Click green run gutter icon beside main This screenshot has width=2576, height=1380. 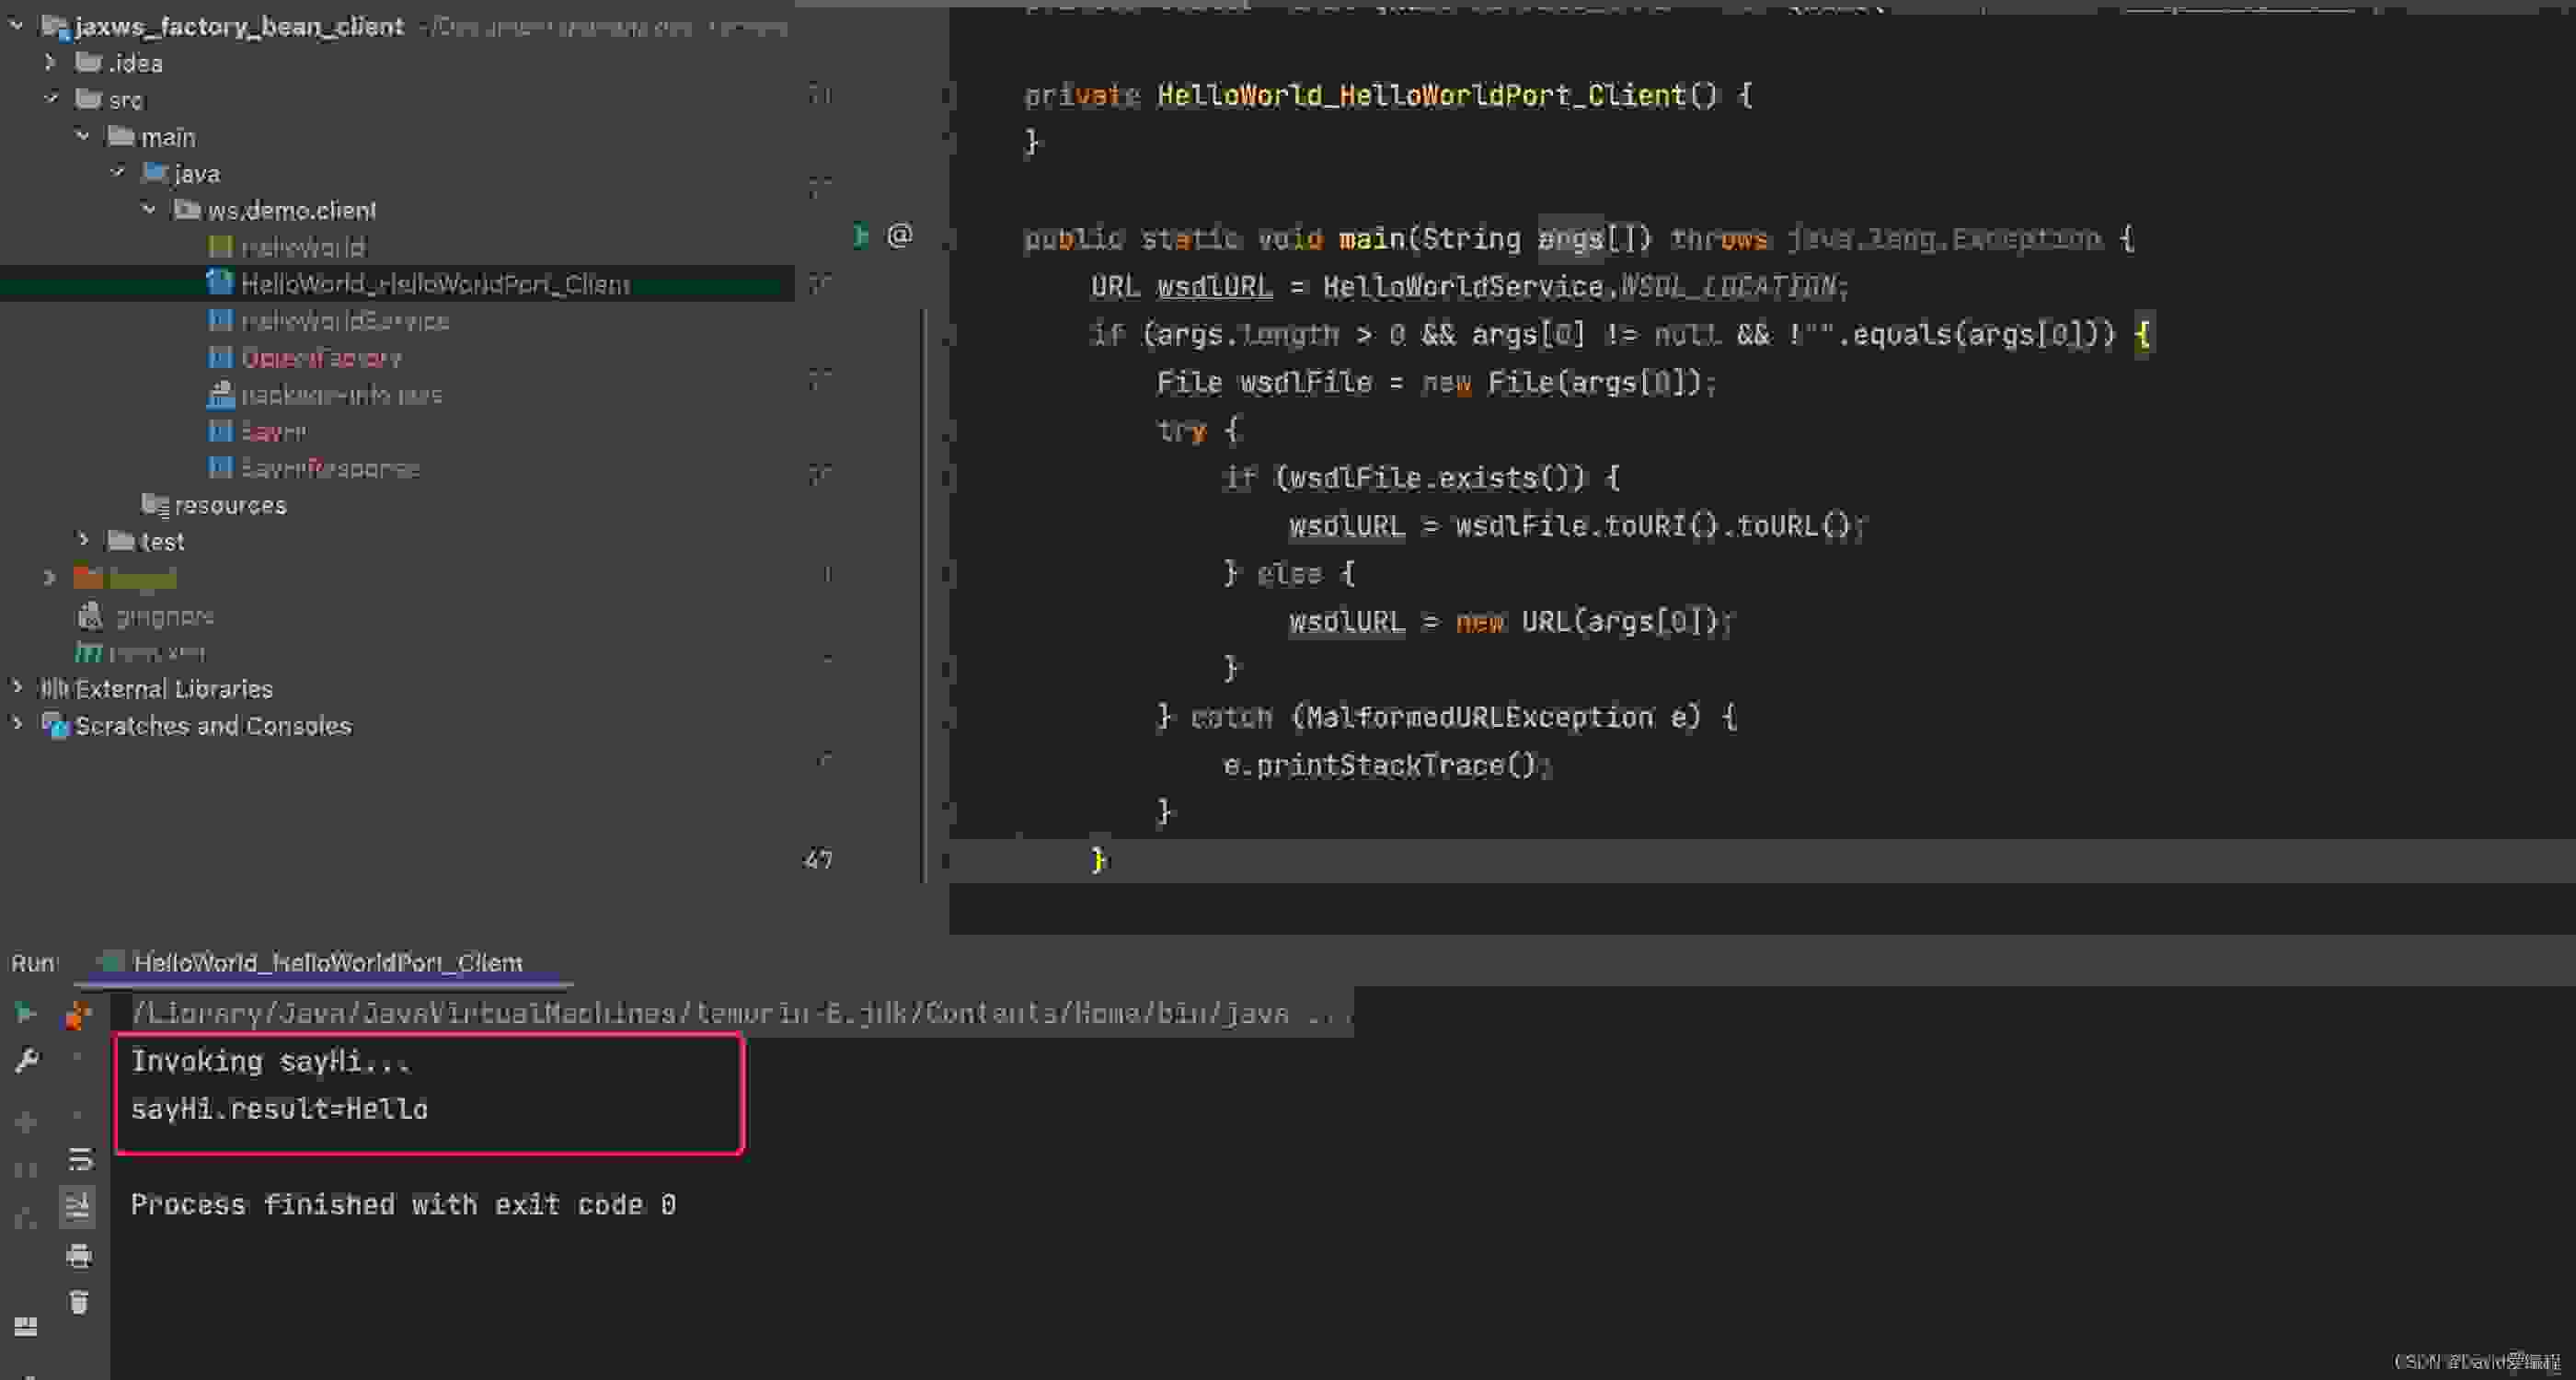pyautogui.click(x=860, y=236)
